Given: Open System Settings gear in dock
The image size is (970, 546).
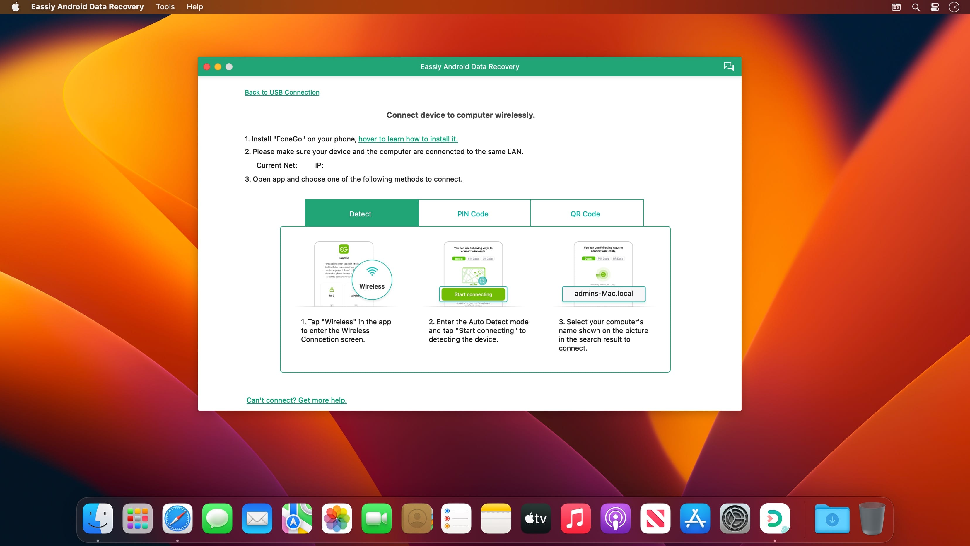Looking at the screenshot, I should pos(734,518).
